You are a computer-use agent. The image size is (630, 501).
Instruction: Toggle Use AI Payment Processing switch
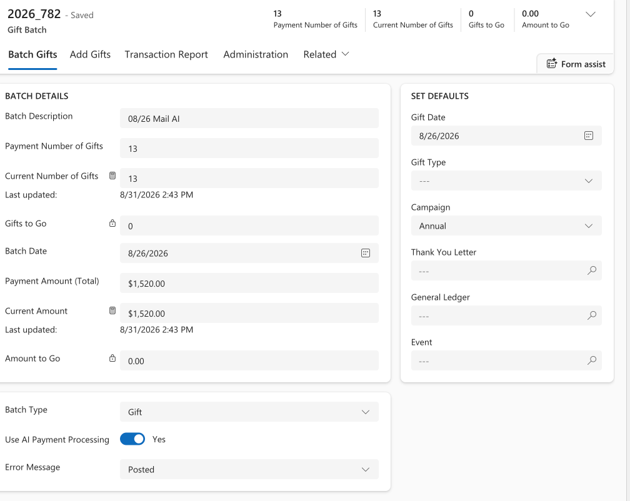pos(132,439)
